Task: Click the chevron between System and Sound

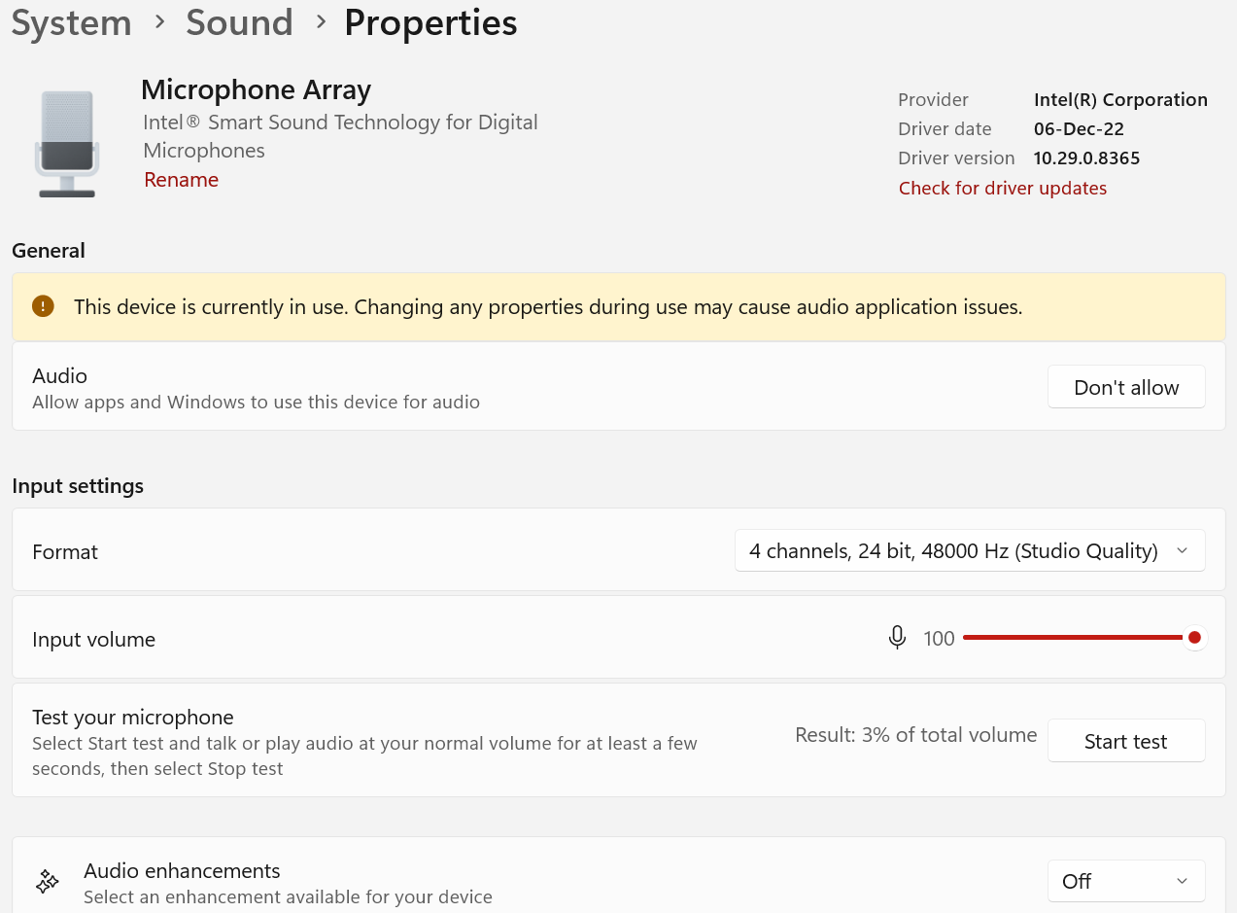Action: [158, 22]
